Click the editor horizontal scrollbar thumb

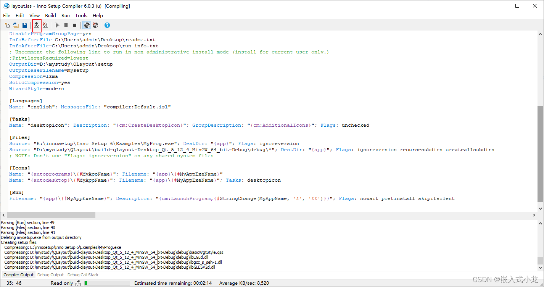pyautogui.click(x=51, y=215)
